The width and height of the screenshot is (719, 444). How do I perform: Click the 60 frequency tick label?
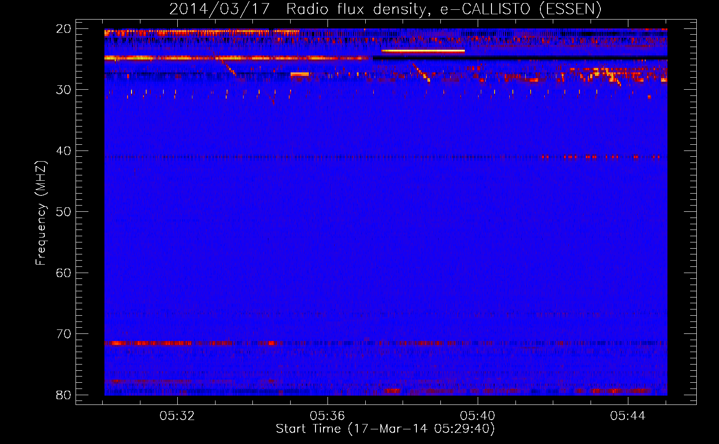64,273
